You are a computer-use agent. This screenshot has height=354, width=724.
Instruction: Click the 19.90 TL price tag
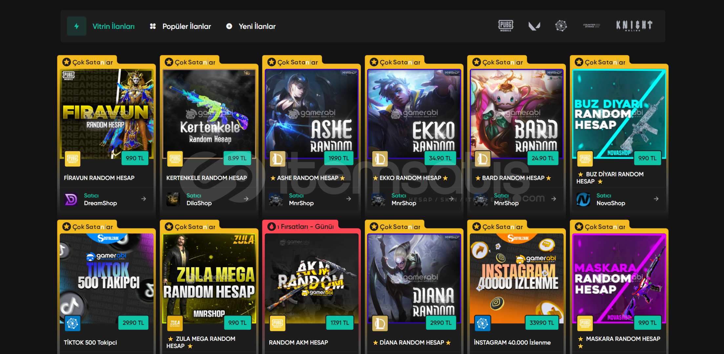(x=339, y=158)
